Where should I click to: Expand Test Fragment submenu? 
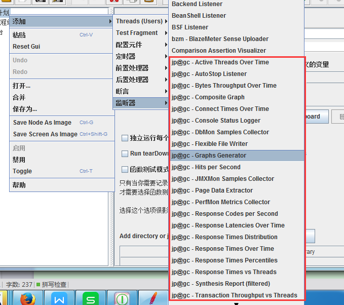point(141,33)
